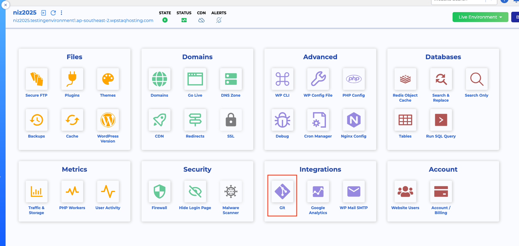Launch the WP CLI tool
519x246 pixels.
[282, 79]
